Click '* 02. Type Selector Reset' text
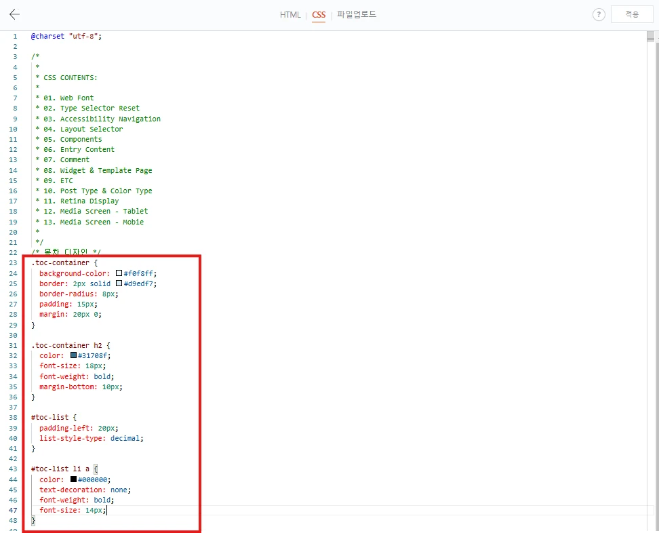This screenshot has height=533, width=659. 87,108
